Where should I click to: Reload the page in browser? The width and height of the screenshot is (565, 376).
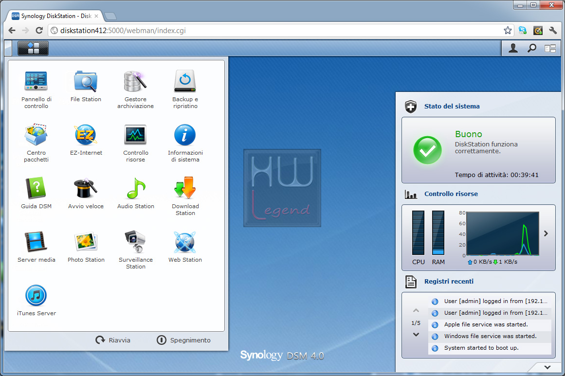[x=39, y=31]
